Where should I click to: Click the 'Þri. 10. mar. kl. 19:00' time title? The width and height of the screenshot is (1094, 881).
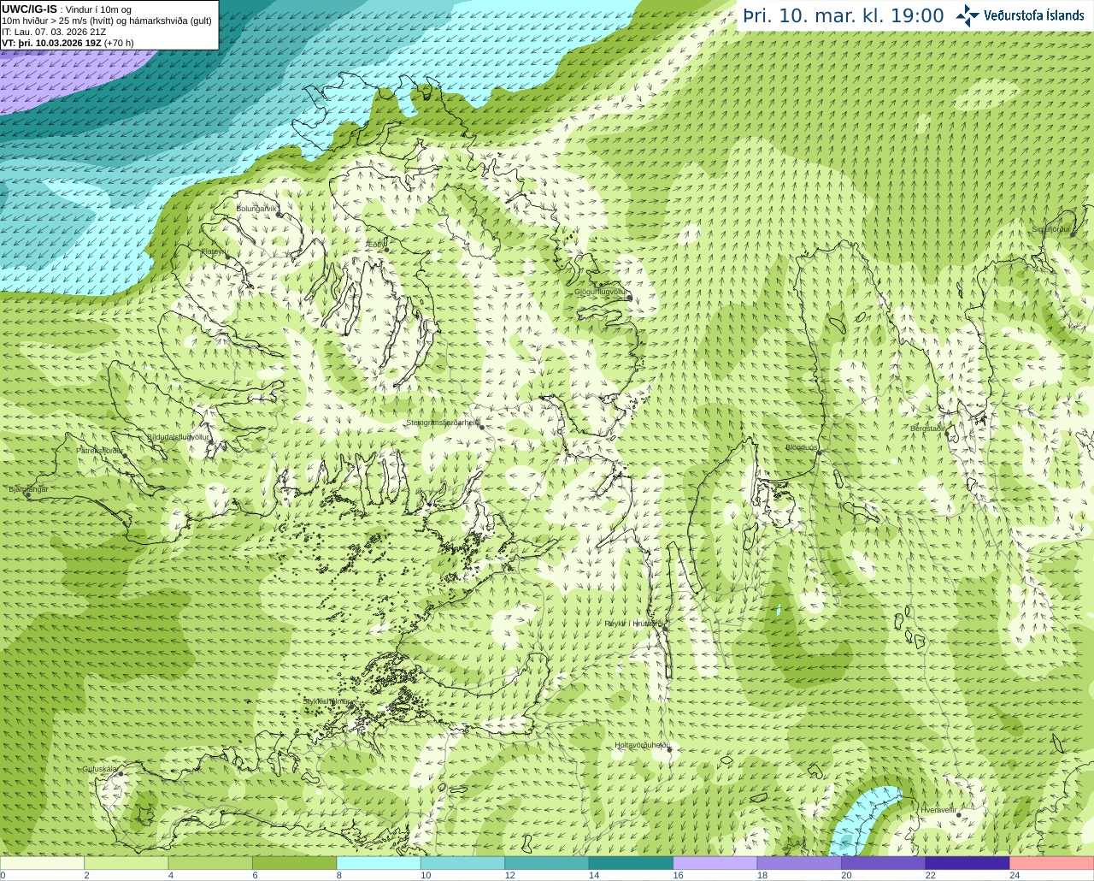(x=843, y=15)
